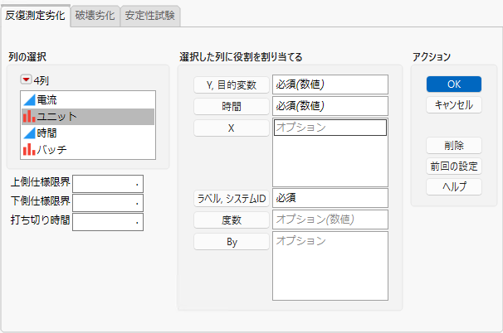
Task: Click the By role button
Action: 232,242
